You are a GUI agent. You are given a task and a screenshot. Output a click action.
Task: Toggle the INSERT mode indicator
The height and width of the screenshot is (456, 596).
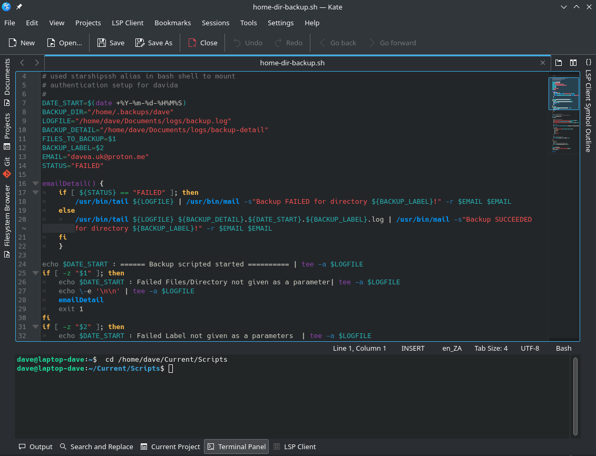pos(413,348)
